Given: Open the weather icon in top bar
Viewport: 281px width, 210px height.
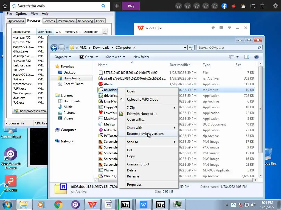Looking at the screenshot, I should [x=243, y=6].
